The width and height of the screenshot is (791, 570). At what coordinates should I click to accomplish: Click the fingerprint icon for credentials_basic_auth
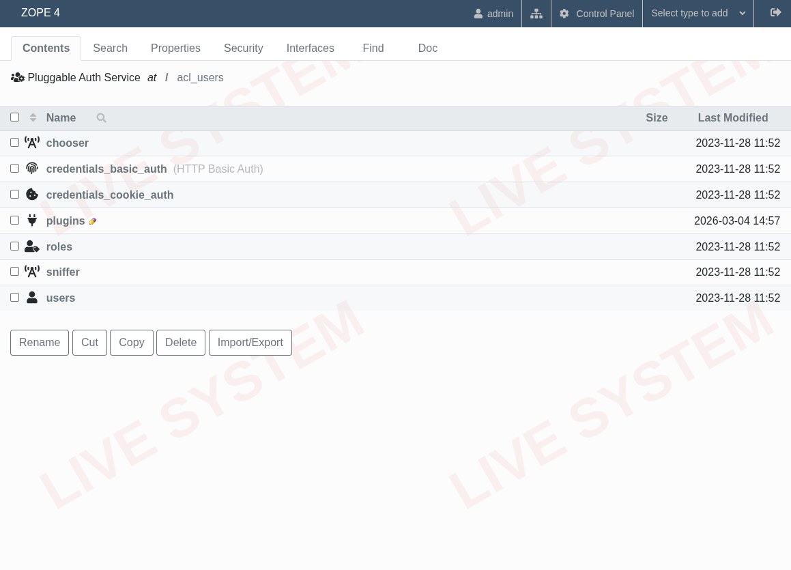32,169
